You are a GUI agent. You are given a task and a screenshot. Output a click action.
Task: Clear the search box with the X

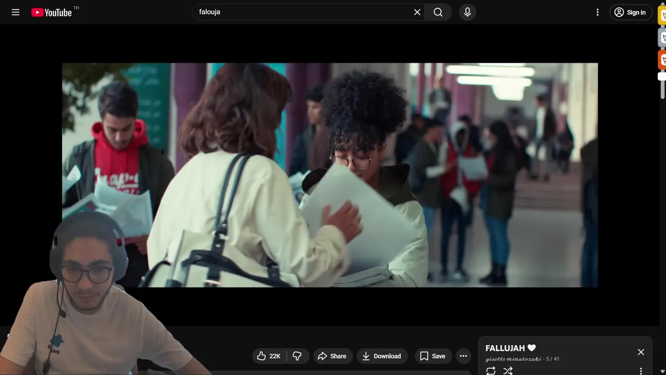point(417,12)
